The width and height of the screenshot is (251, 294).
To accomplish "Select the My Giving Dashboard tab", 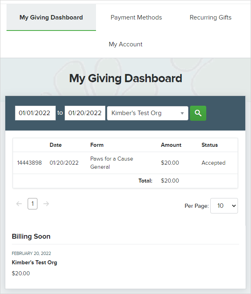I will pyautogui.click(x=51, y=17).
